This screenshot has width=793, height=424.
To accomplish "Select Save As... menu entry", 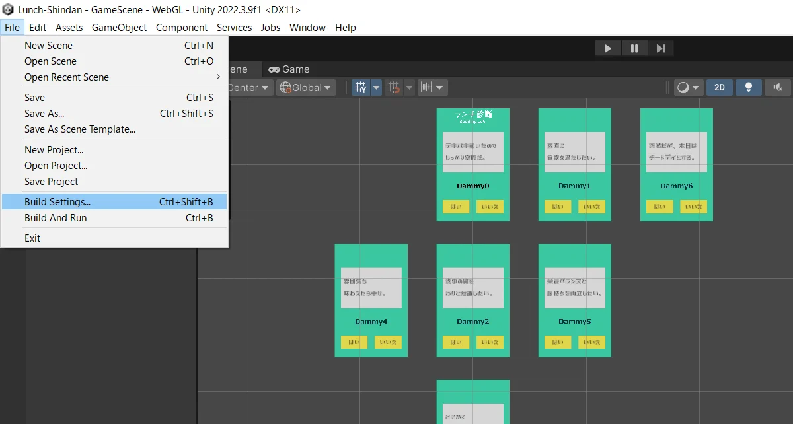I will pos(114,114).
